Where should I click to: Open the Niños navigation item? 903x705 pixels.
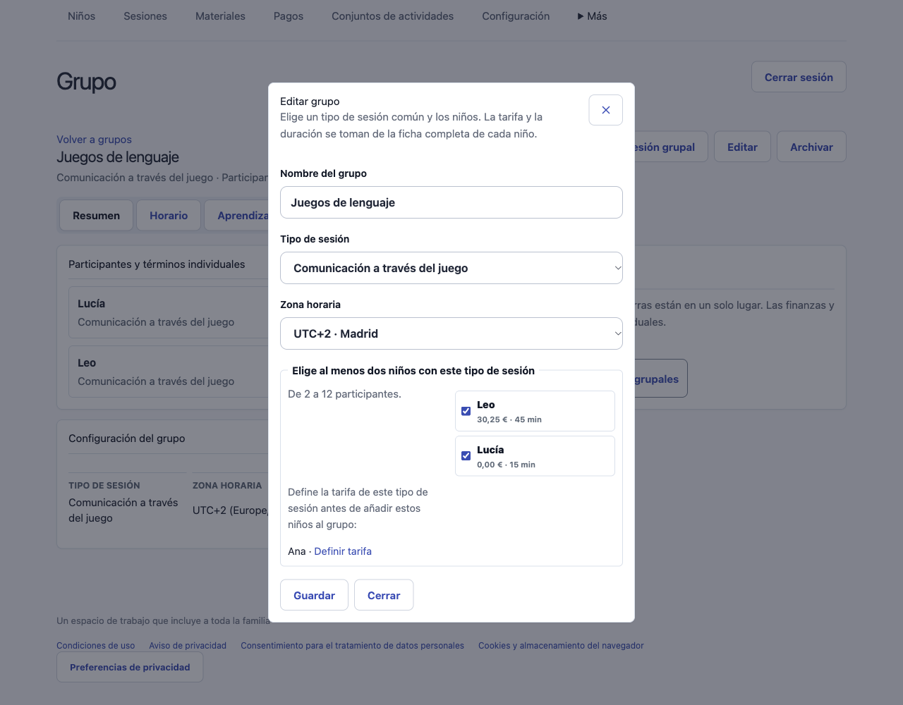tap(82, 16)
